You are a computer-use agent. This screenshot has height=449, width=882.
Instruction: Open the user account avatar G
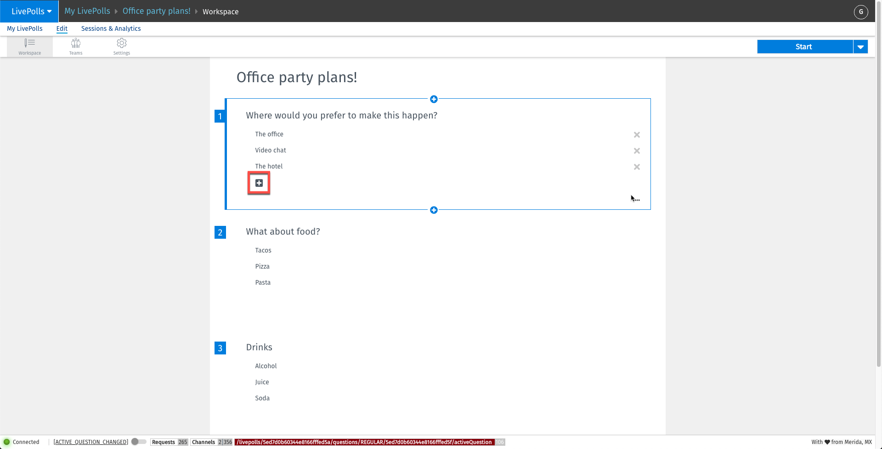[861, 11]
